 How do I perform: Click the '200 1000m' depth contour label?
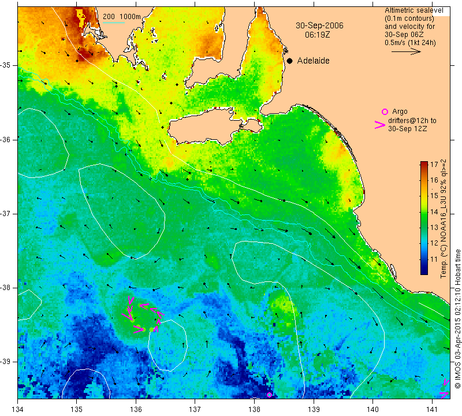[x=122, y=17]
